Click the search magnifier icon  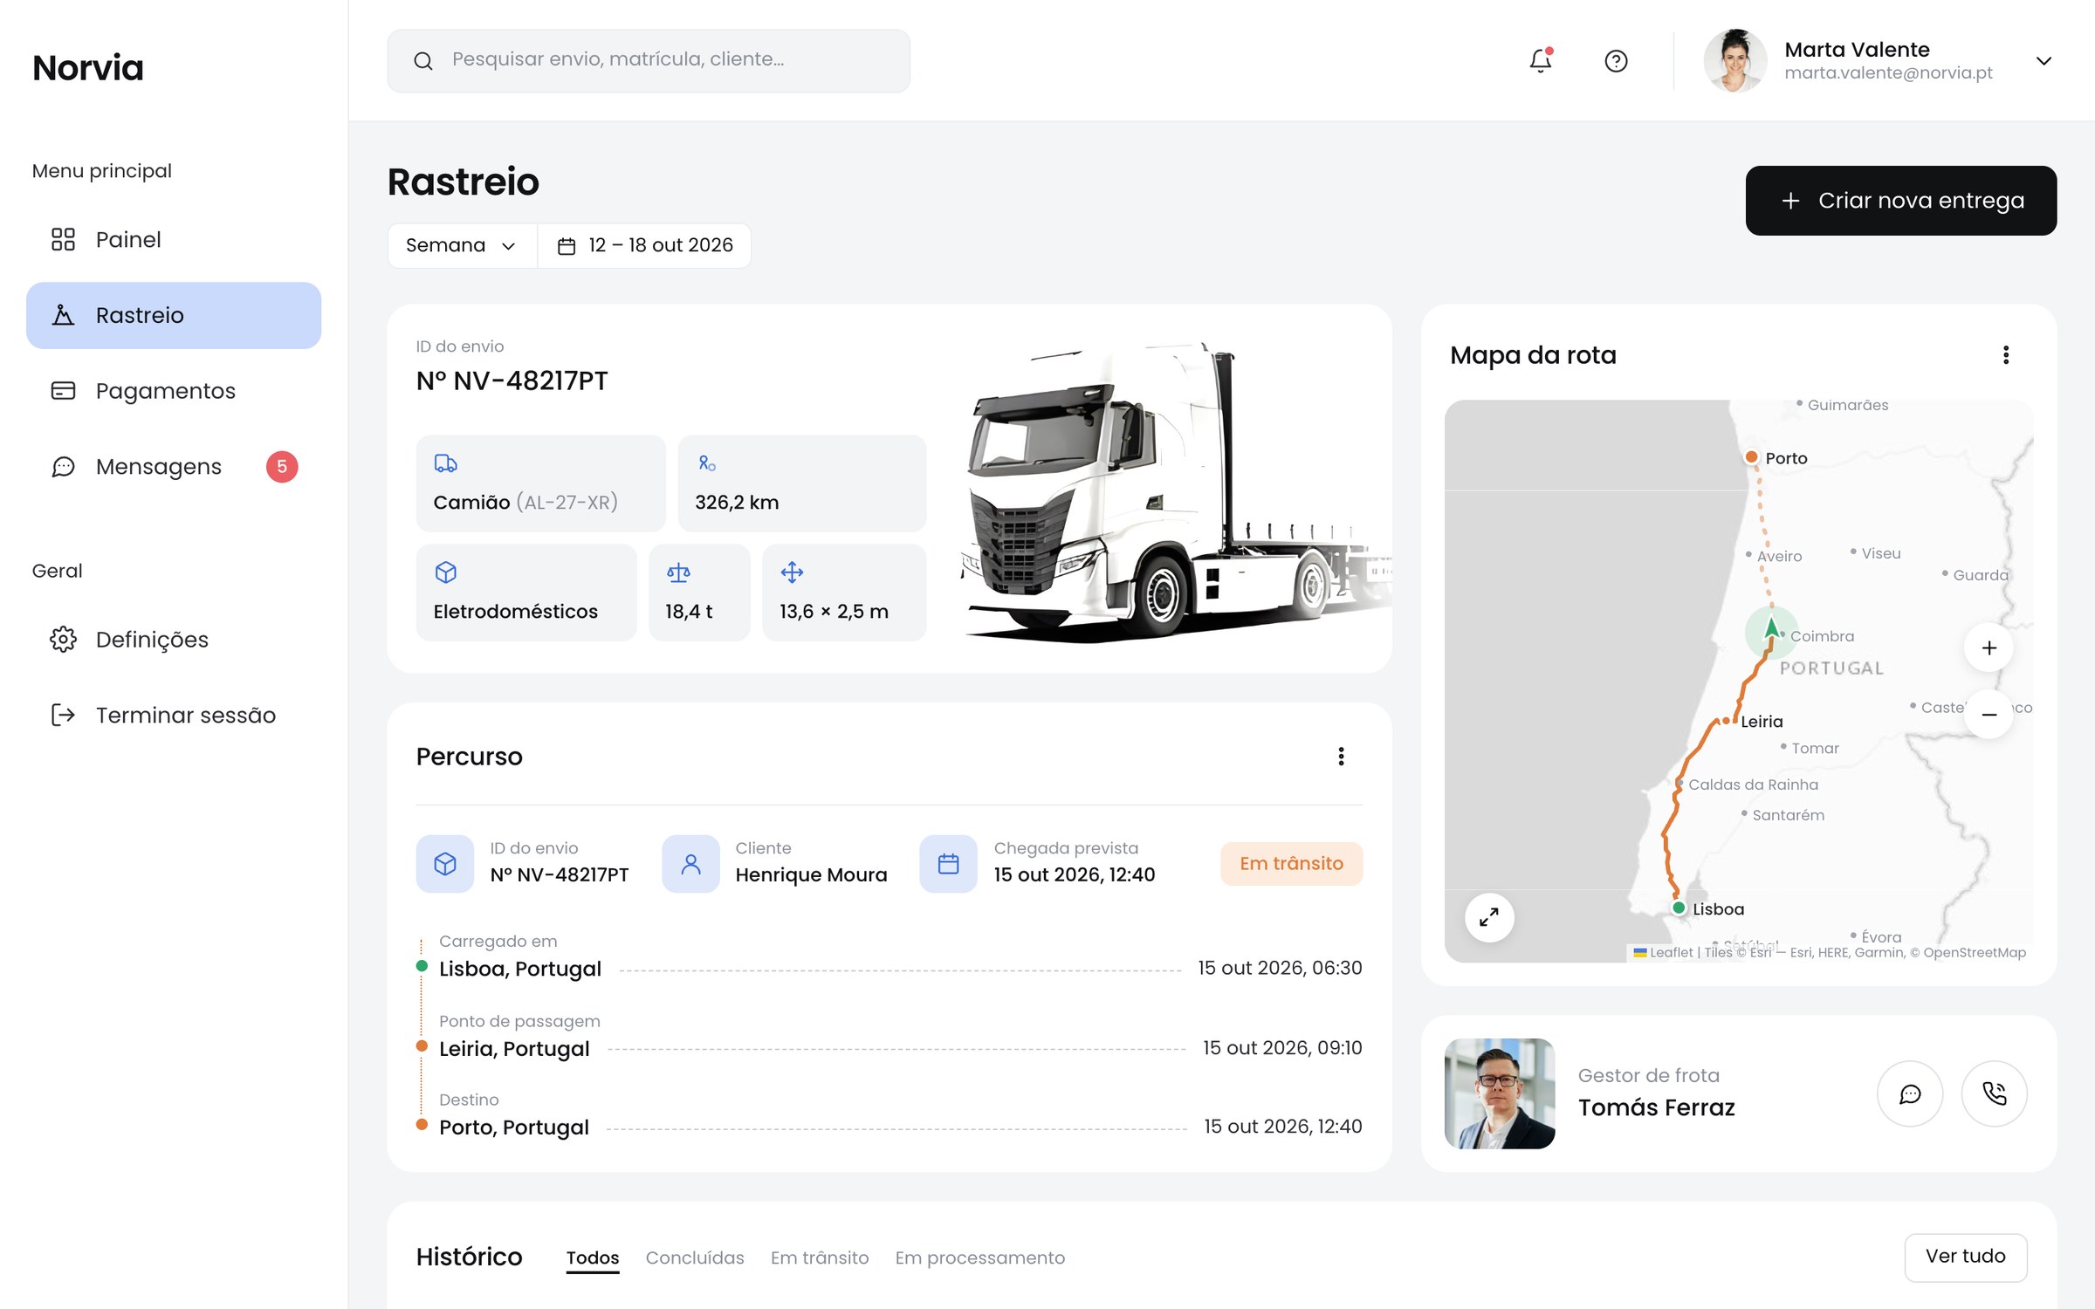tap(423, 61)
